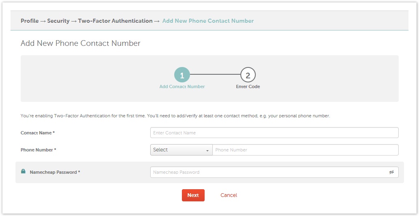Open Profile in the breadcrumb
419x216 pixels.
coord(30,21)
